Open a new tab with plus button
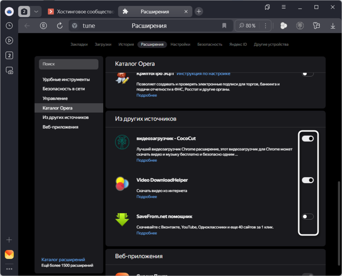Screen dimensions: 342x276 [x=199, y=12]
